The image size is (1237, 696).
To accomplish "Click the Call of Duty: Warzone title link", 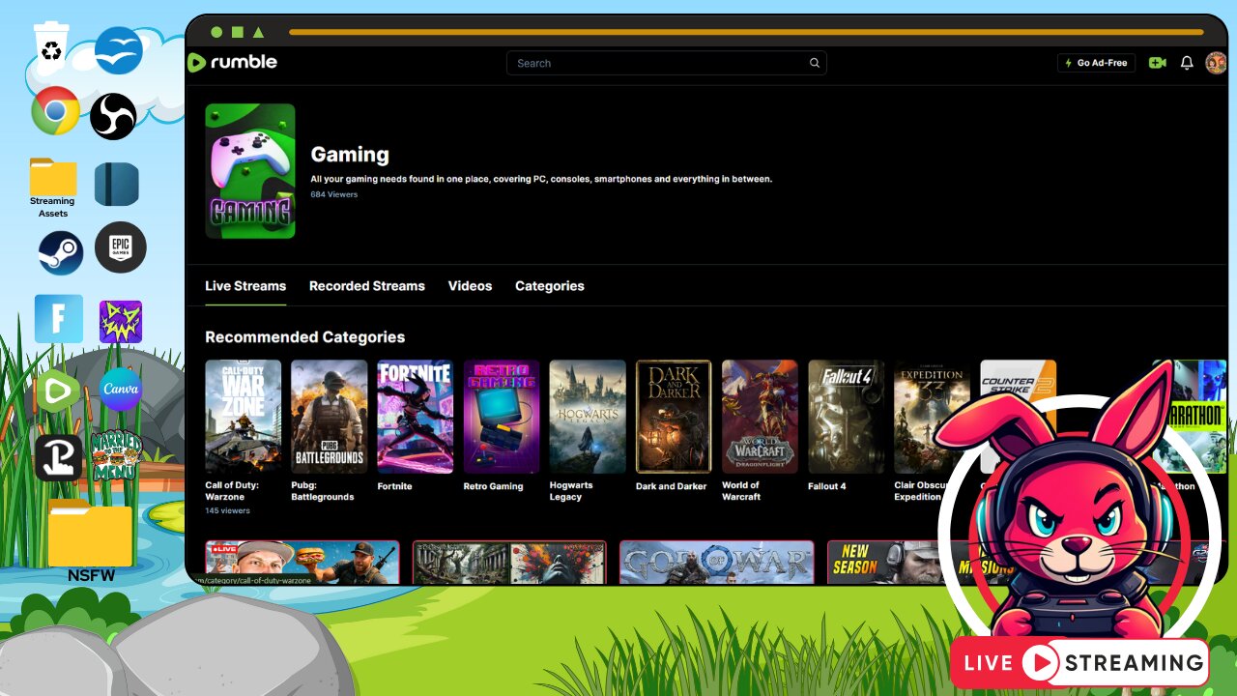I will [x=232, y=491].
